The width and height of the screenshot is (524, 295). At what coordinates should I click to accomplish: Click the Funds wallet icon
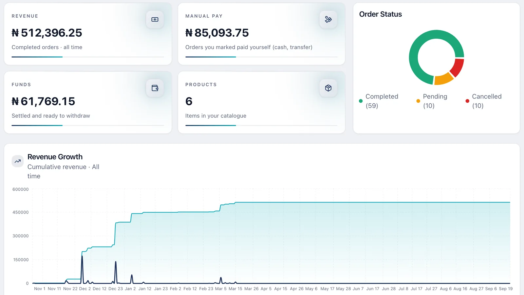[155, 88]
